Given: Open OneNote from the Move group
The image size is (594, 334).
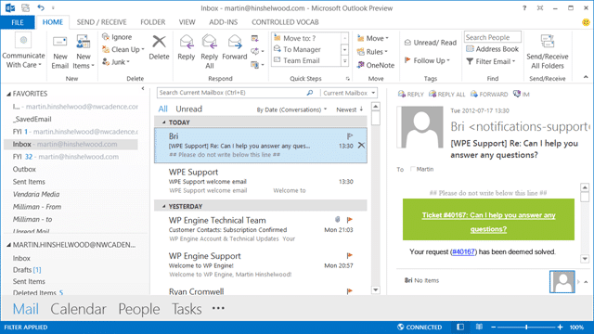Looking at the screenshot, I should point(375,65).
